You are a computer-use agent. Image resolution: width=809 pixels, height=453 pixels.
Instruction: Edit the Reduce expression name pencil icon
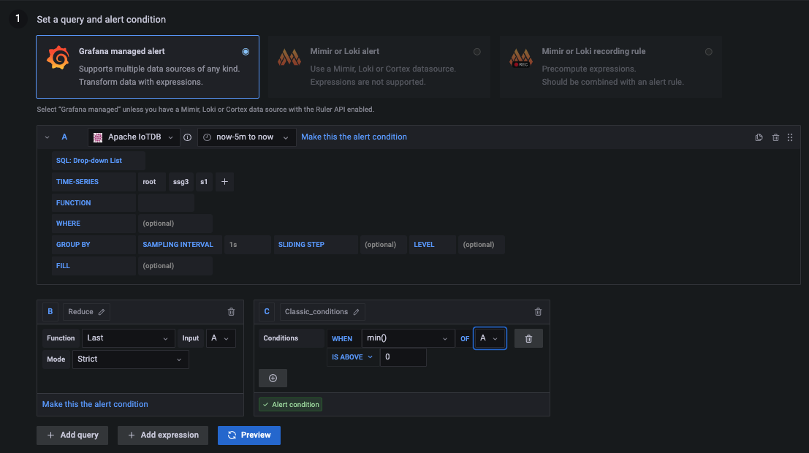[102, 312]
